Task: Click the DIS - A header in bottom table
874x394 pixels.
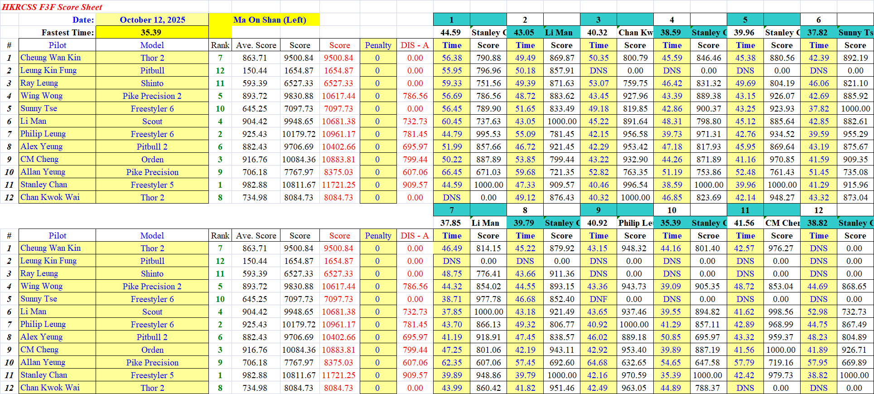Action: pos(415,235)
